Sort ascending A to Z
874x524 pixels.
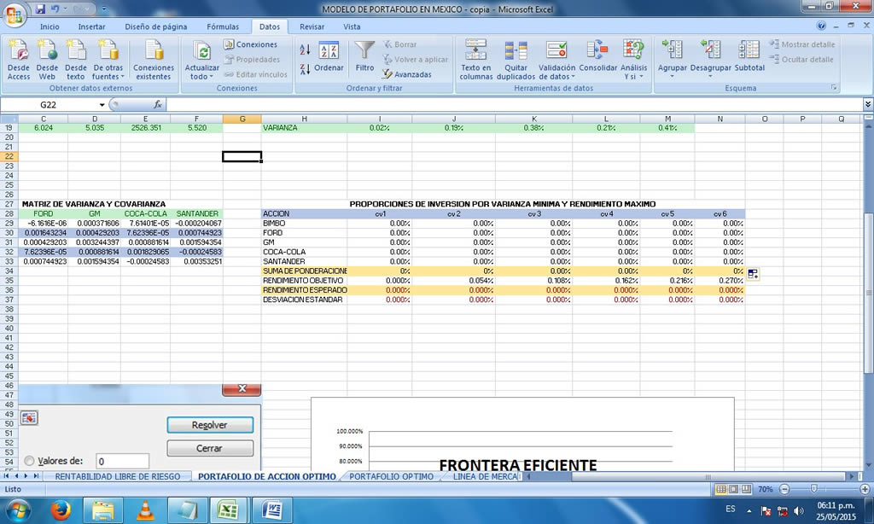[305, 49]
